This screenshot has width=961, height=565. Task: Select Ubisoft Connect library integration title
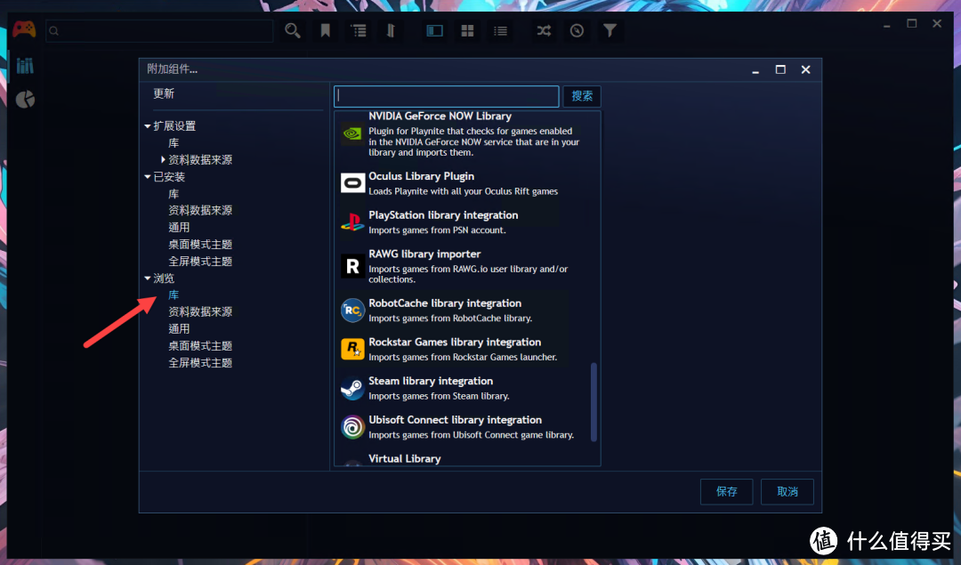(x=456, y=420)
